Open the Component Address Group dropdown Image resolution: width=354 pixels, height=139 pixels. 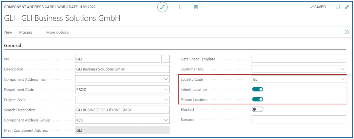(x=166, y=120)
